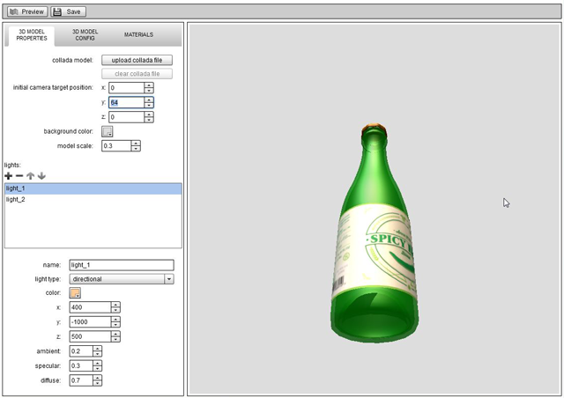Increase light z position value
Image resolution: width=564 pixels, height=398 pixels.
point(115,334)
